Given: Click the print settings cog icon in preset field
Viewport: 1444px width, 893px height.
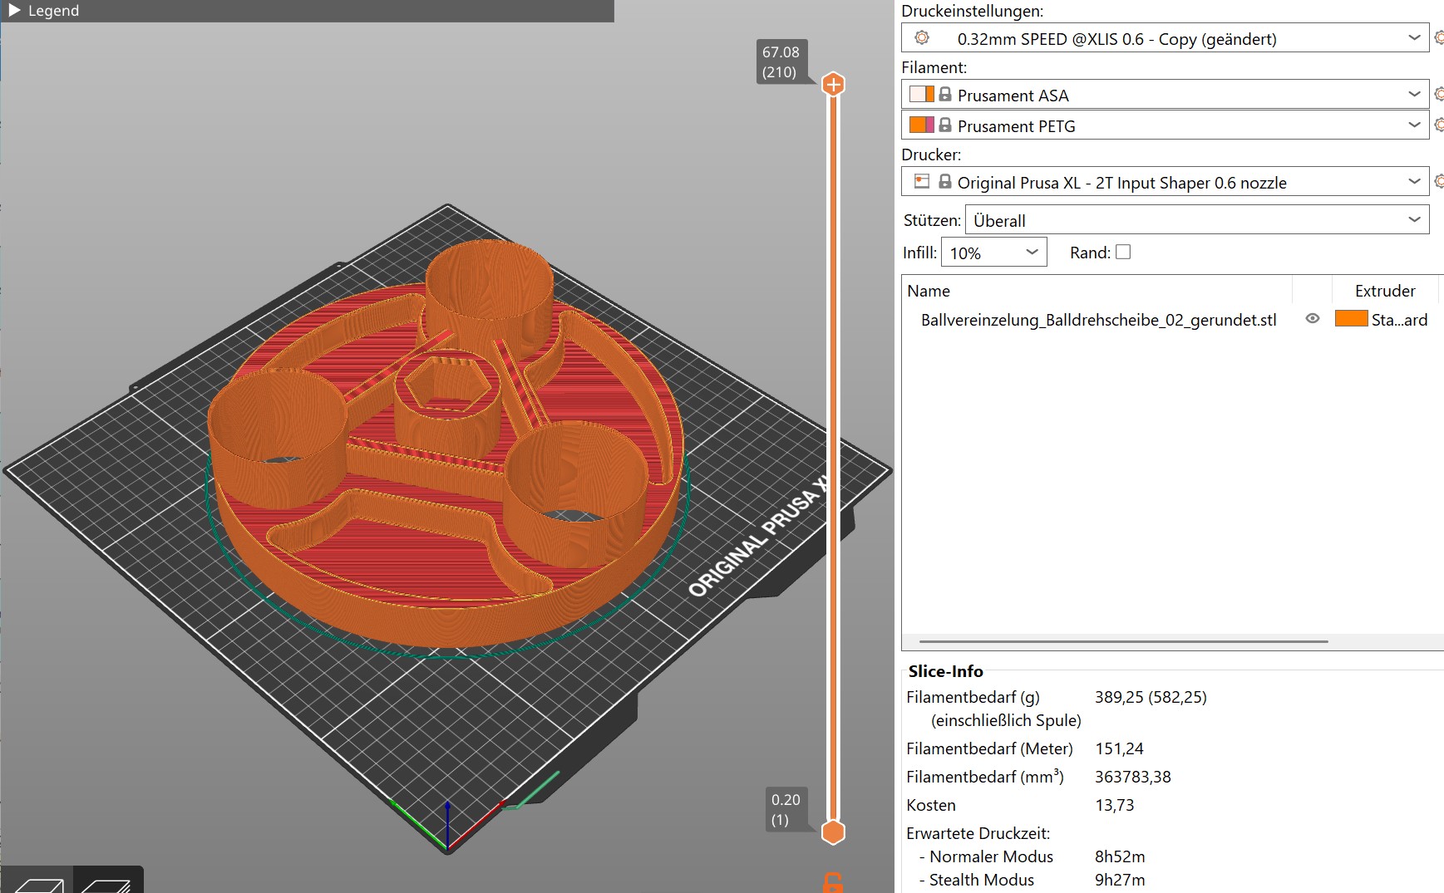Looking at the screenshot, I should click(921, 37).
